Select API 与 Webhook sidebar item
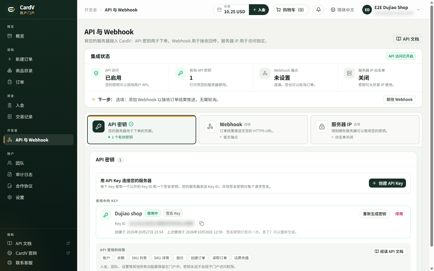Image resolution: width=434 pixels, height=271 pixels. click(x=39, y=140)
